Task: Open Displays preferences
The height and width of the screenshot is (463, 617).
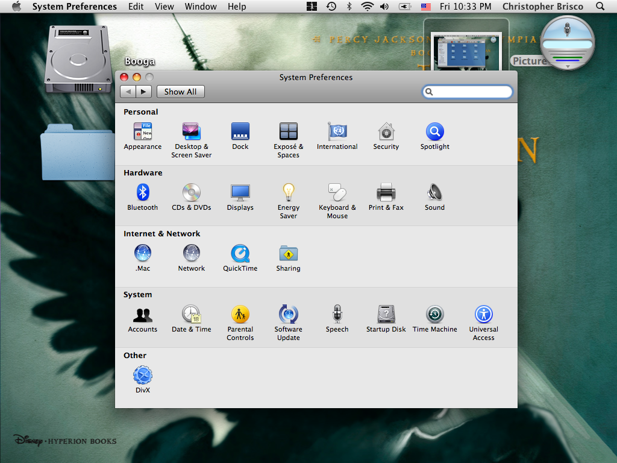Action: point(240,193)
